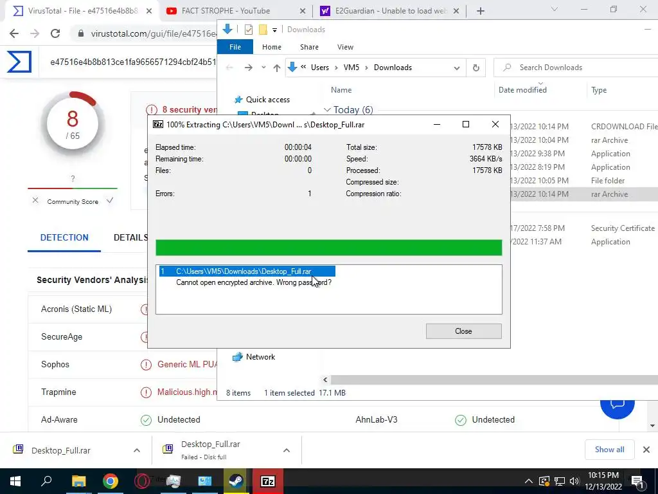Click the Explorer horizontal scrollbar left arrow
The height and width of the screenshot is (494, 658).
coord(325,380)
